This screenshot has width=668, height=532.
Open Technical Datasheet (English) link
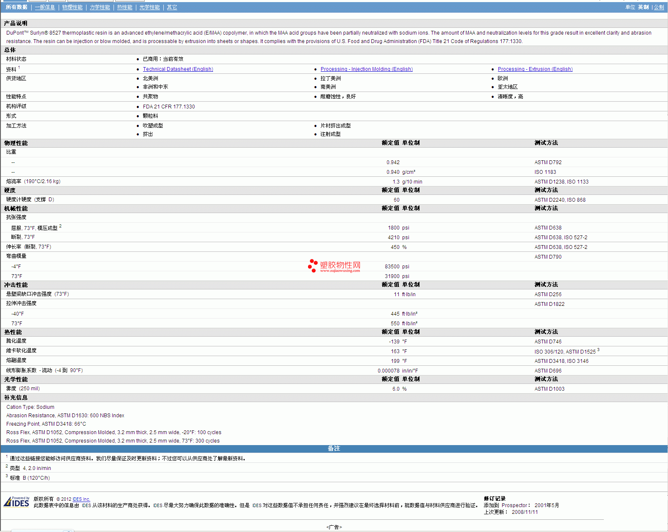tap(178, 69)
